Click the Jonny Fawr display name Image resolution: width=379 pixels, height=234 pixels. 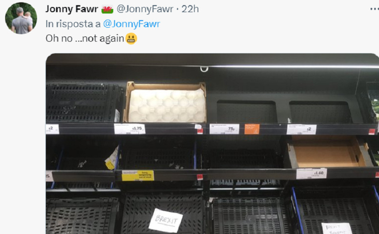(72, 9)
